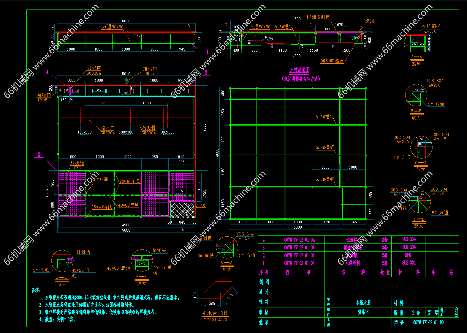
Task: Select the G—G detail enlargement circle
Action: (227, 247)
